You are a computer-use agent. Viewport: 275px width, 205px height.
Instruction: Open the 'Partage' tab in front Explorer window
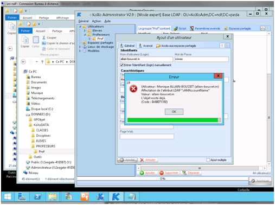point(57,31)
